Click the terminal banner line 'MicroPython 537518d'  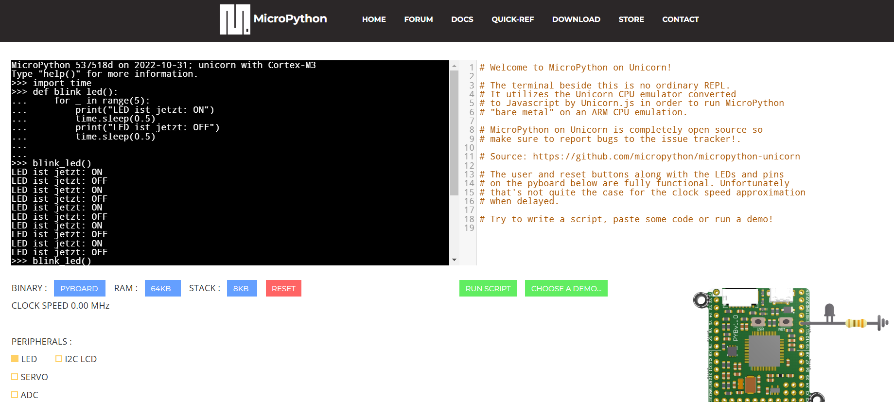point(164,65)
